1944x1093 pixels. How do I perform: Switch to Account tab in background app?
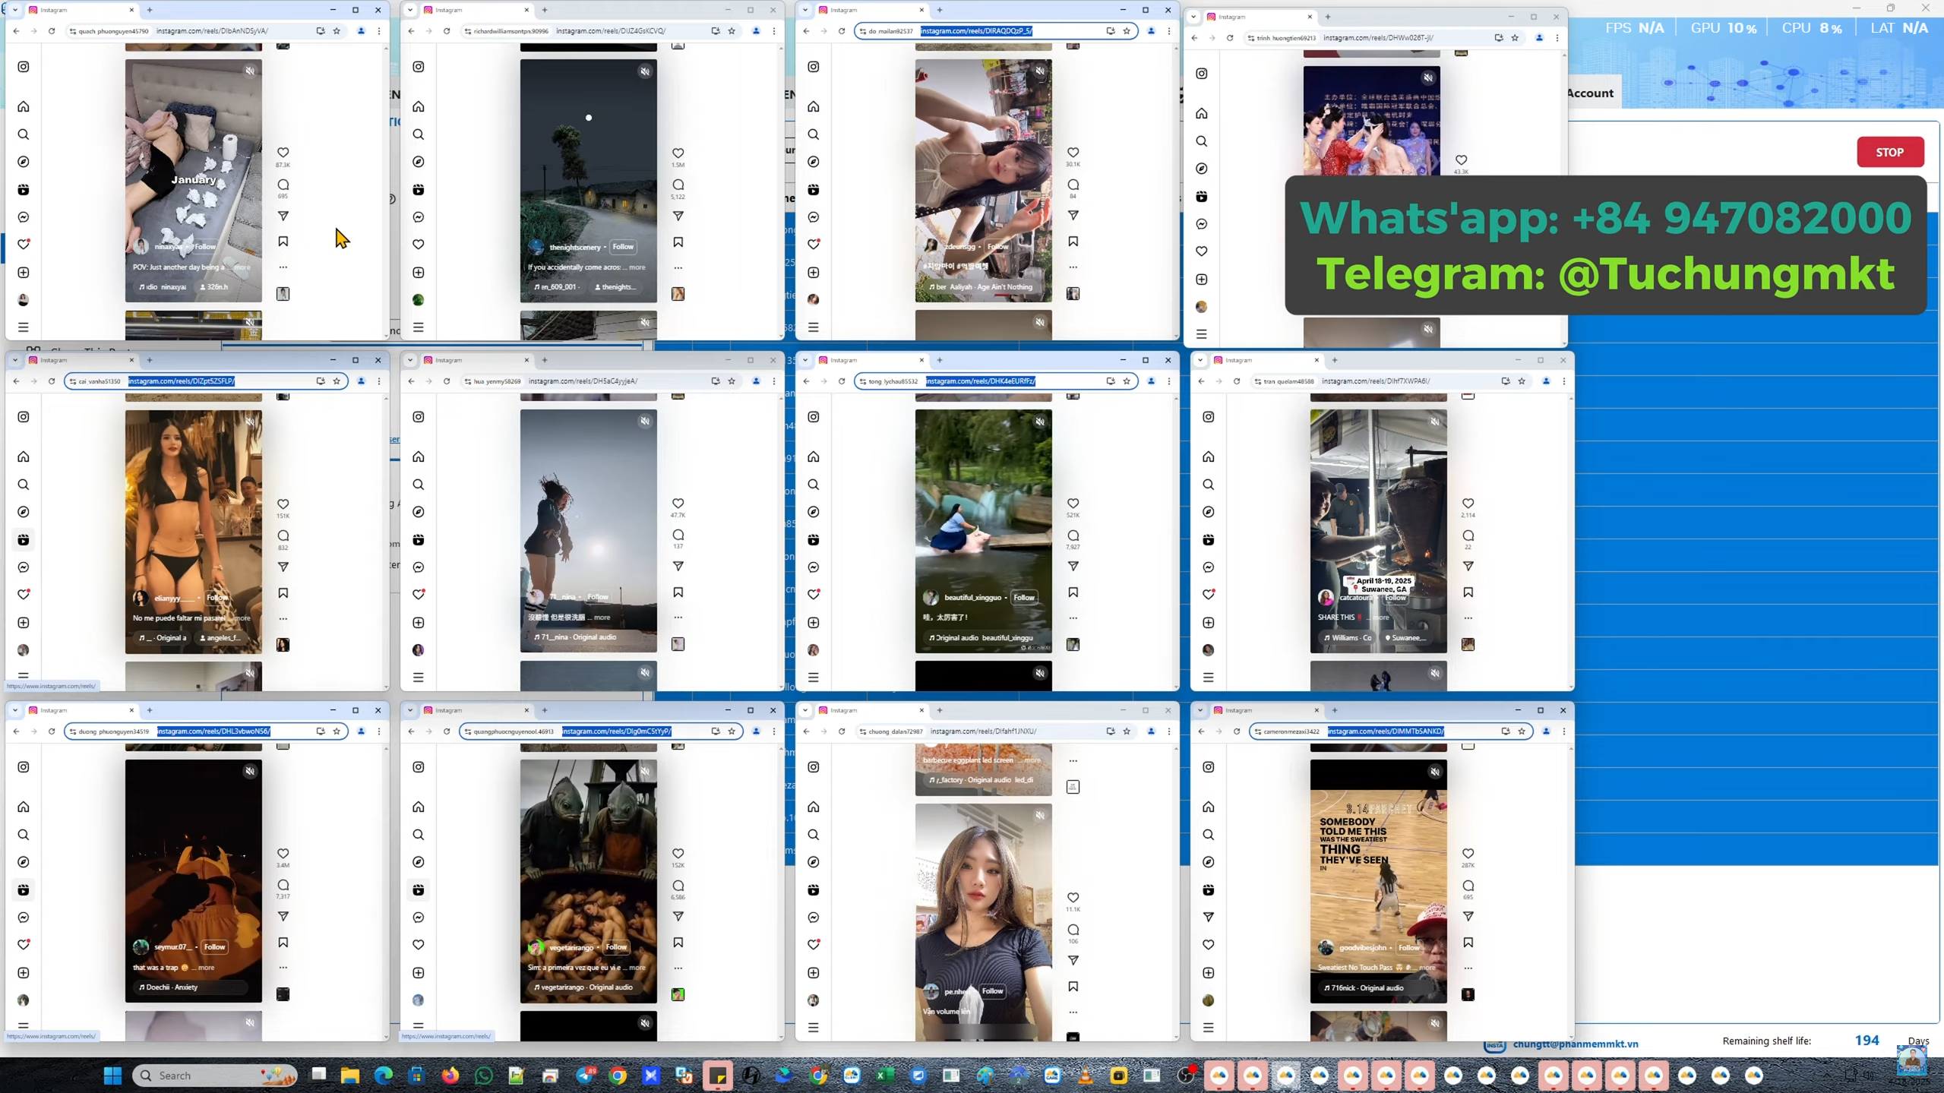1590,93
